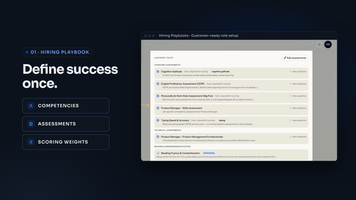356x200 pixels.
Task: Expand View questions for Personality & Work Style
Action: [298, 96]
